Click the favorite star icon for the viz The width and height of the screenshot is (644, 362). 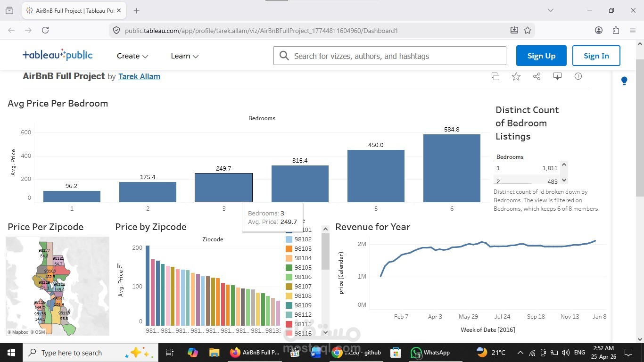pyautogui.click(x=516, y=76)
